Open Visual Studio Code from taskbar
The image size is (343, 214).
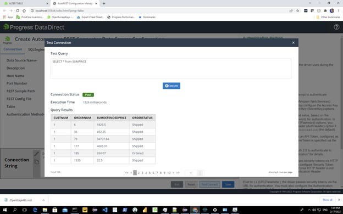[105, 210]
